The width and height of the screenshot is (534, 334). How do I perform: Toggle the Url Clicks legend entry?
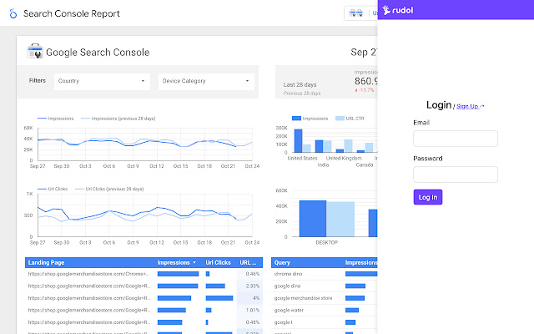[x=53, y=189]
